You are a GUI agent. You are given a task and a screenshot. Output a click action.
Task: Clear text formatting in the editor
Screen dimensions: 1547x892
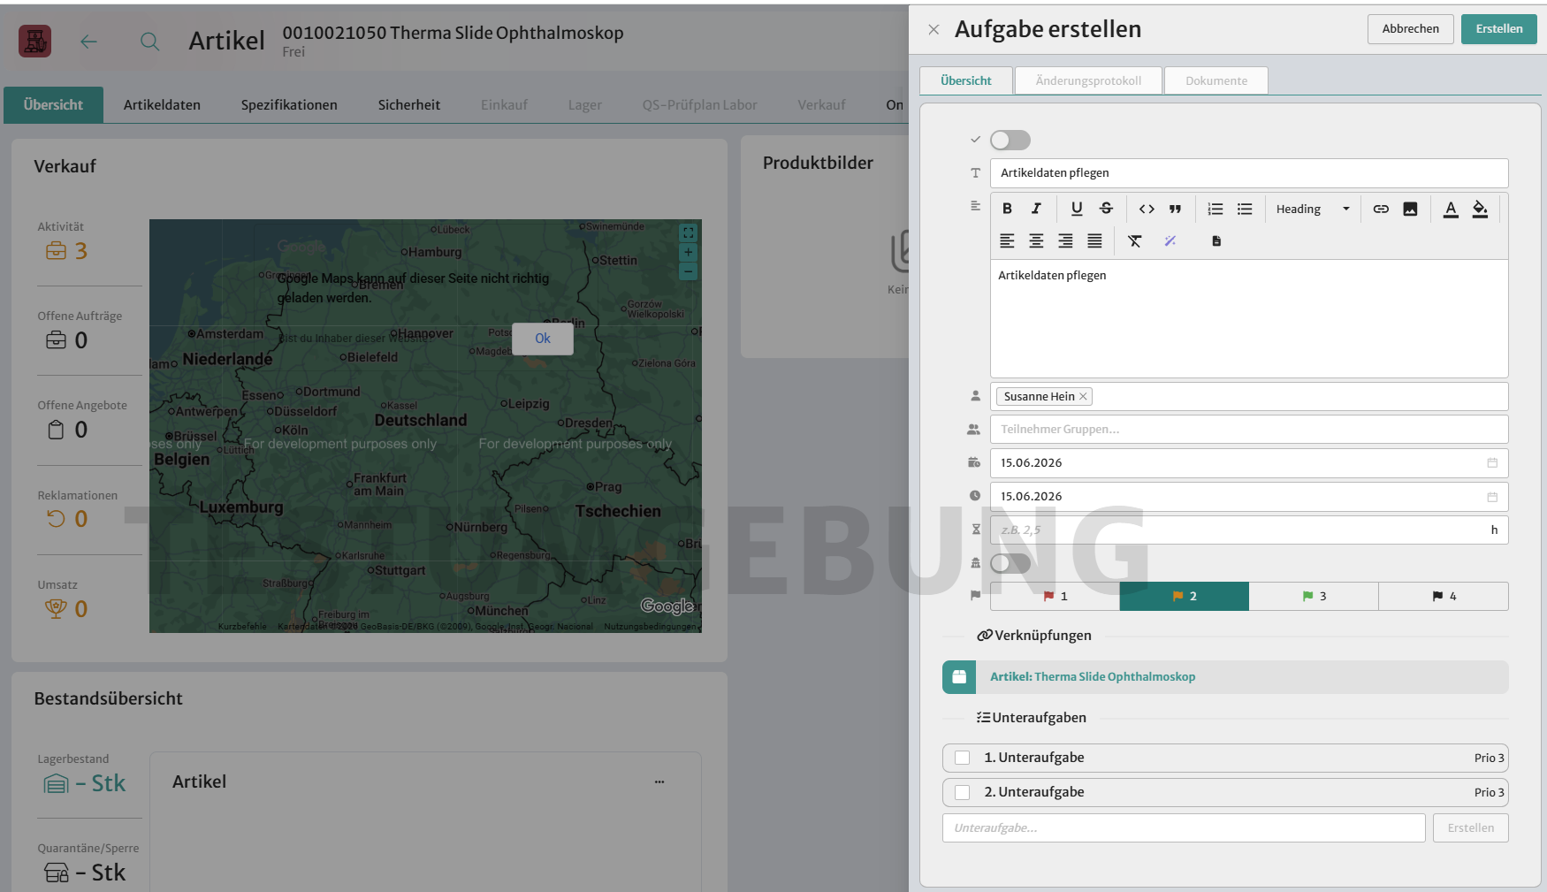1135,240
